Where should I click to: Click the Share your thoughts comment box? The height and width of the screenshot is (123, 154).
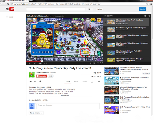point(68,106)
